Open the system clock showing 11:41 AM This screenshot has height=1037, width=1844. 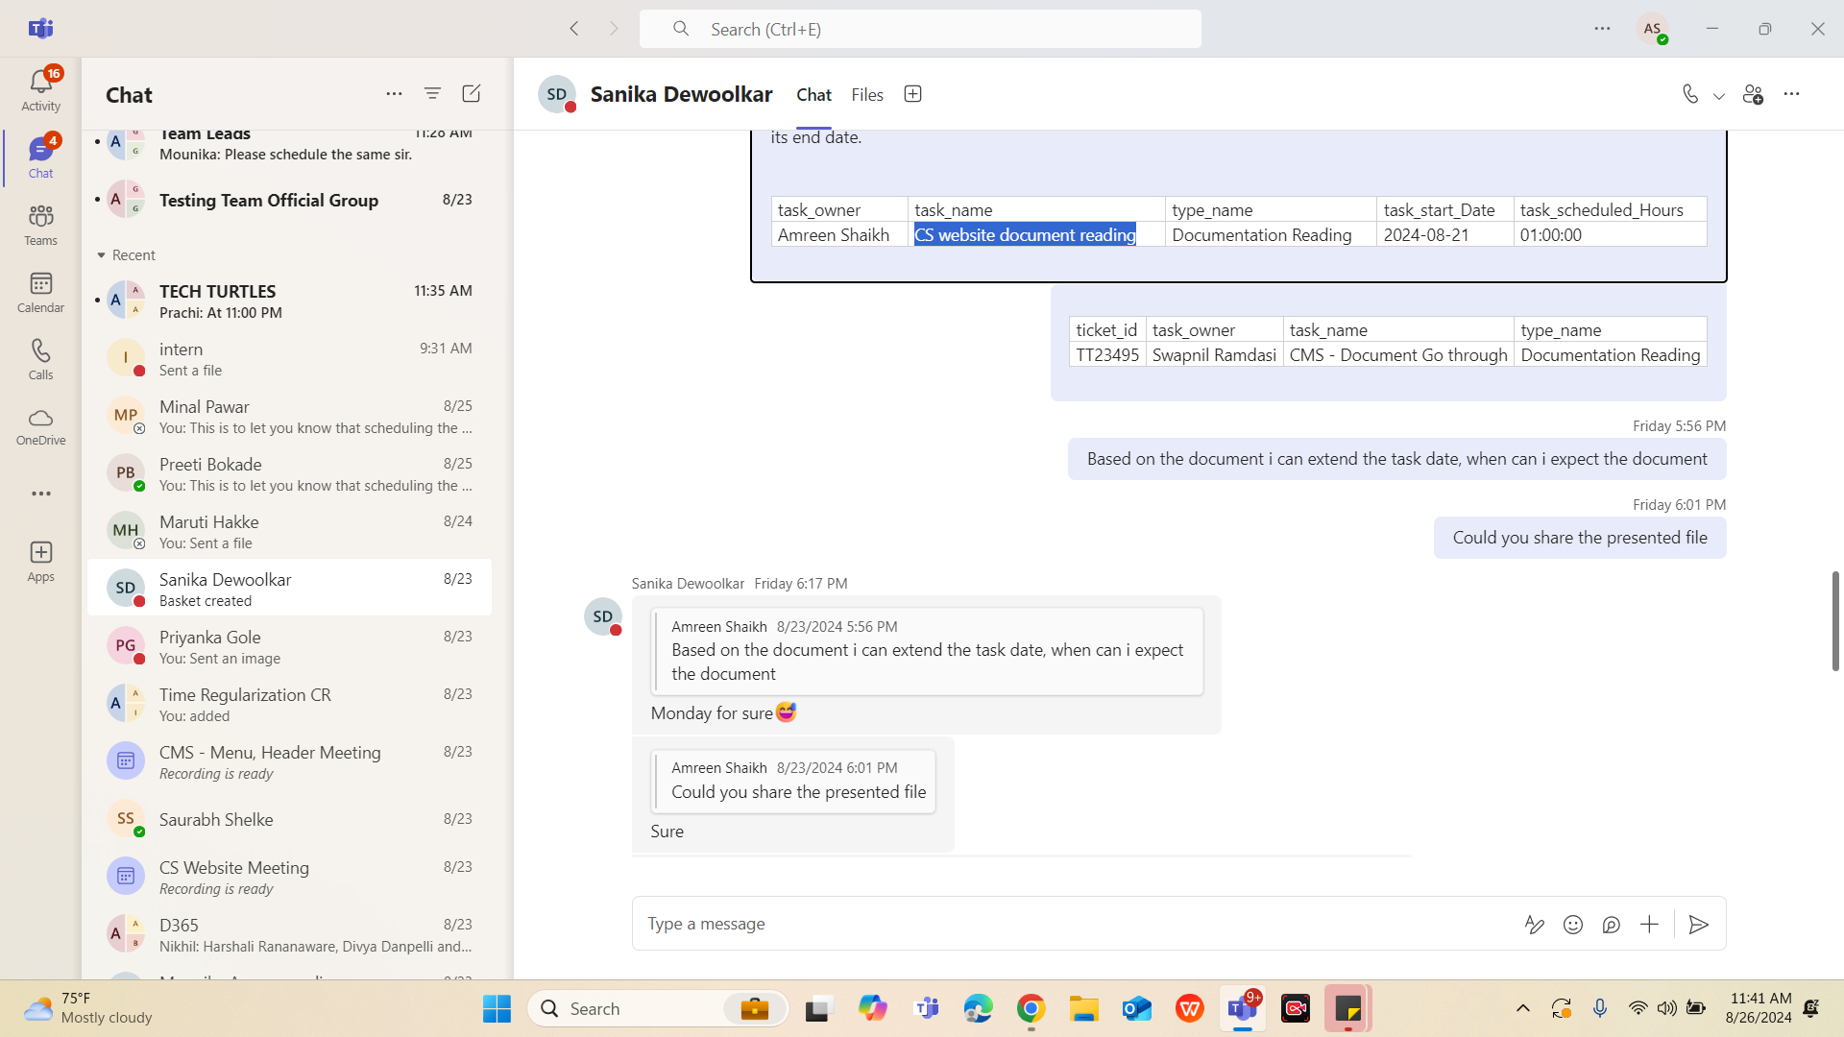1759,1008
